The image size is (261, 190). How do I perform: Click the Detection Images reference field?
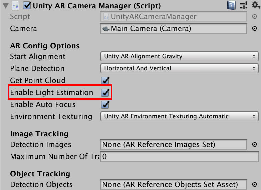[174, 144]
